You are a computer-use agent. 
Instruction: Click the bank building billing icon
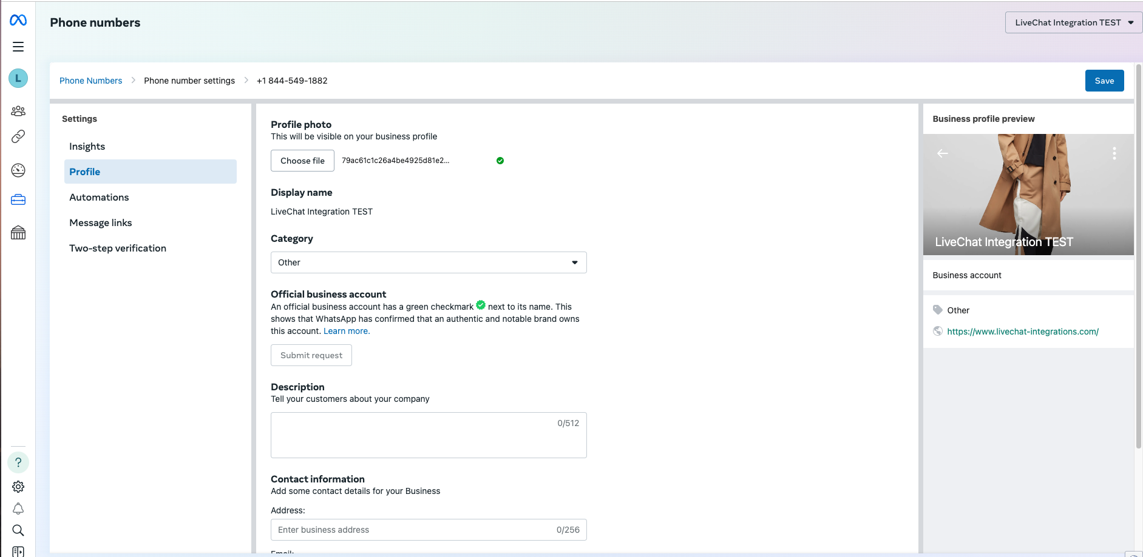coord(18,233)
